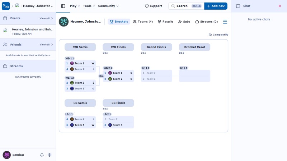Click the Brackets trophy icon
287x161 pixels.
tap(112, 22)
